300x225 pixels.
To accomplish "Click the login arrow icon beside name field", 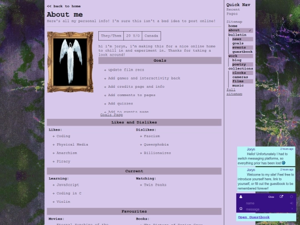I will [x=292, y=203].
